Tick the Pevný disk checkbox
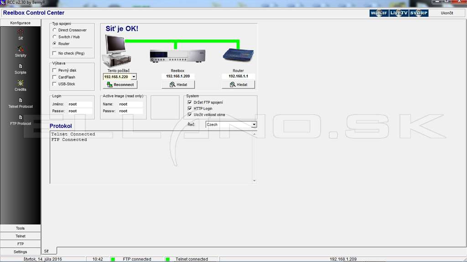 tap(54, 71)
